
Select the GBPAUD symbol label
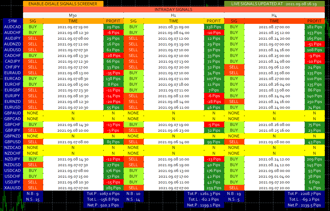pos(12,113)
